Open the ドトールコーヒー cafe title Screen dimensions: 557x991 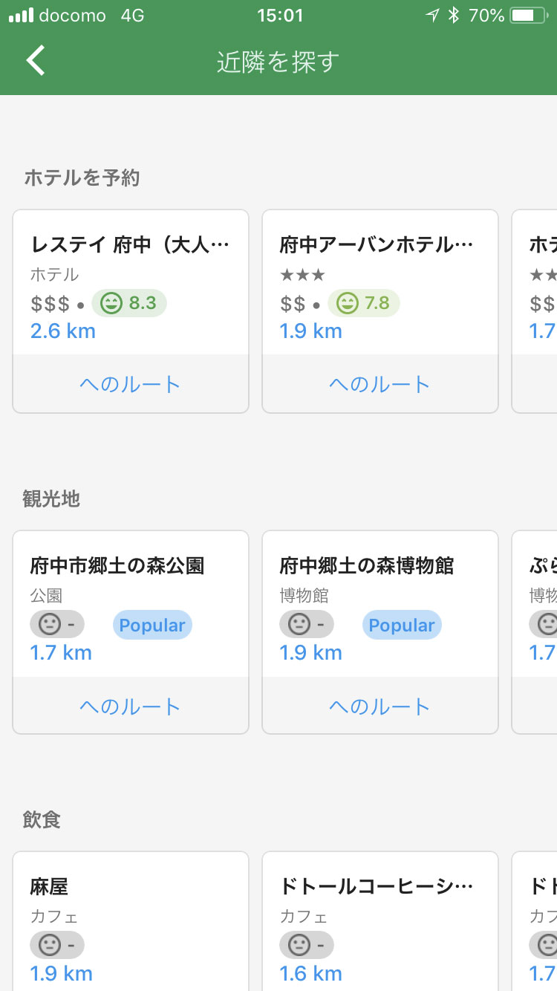376,886
